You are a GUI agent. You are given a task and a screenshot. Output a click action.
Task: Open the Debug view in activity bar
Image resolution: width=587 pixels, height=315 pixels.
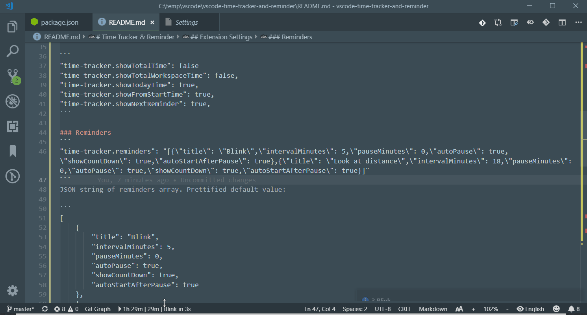pos(13,102)
